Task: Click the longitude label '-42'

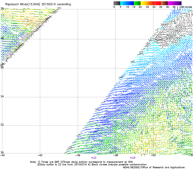Action: click(40, 155)
